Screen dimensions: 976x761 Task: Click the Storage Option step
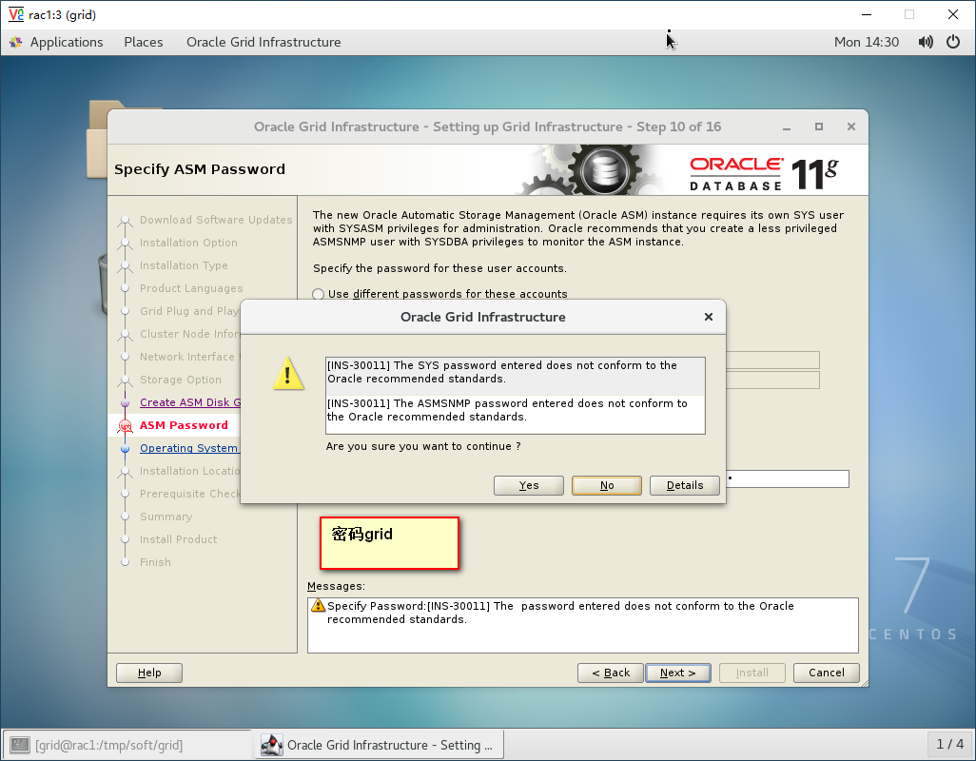(181, 380)
